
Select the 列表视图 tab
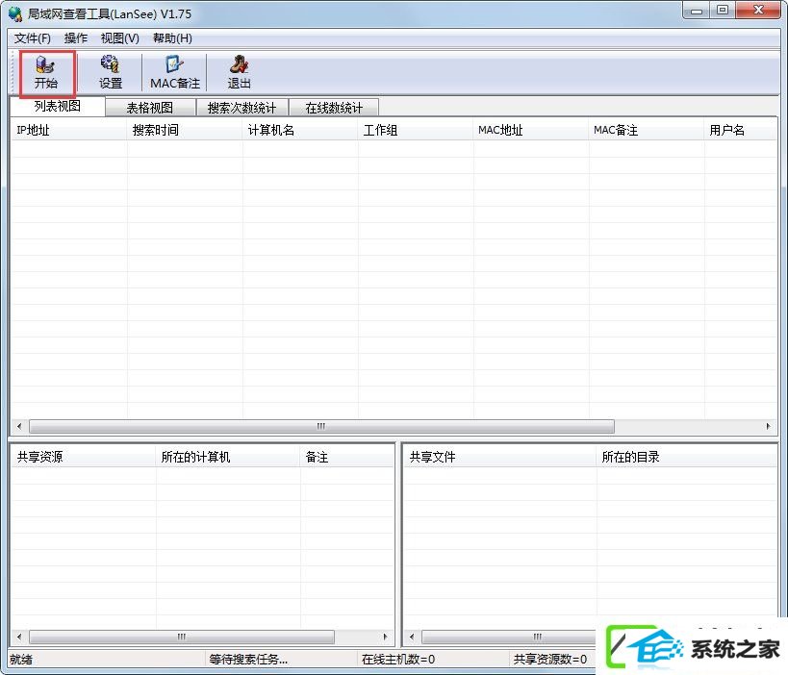[x=57, y=107]
